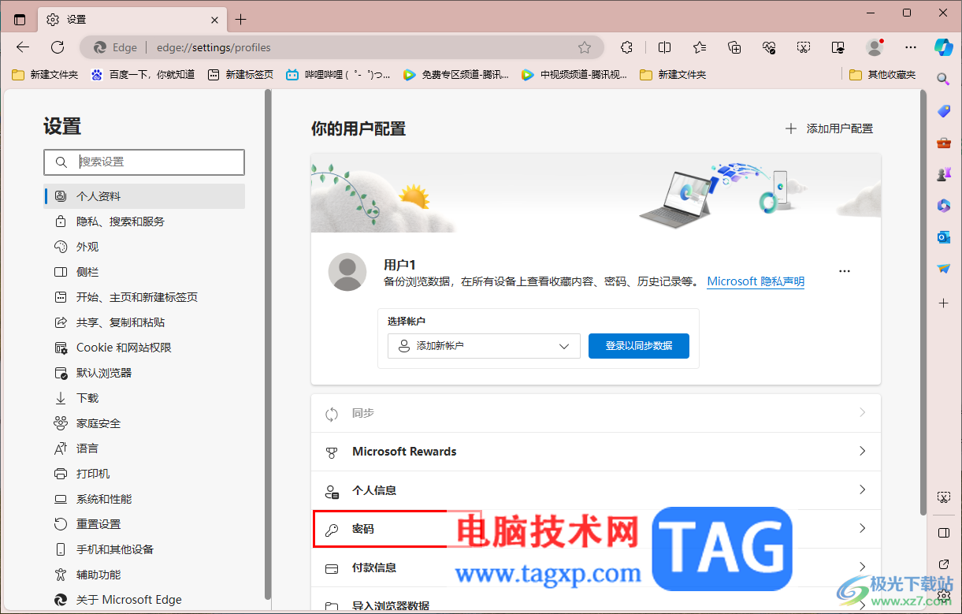Open split screen view
Viewport: 962px width, 614px height.
[664, 47]
